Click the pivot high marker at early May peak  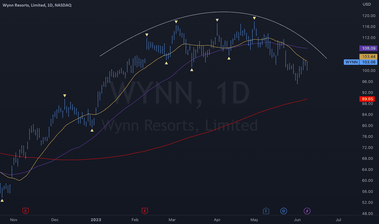[254, 18]
